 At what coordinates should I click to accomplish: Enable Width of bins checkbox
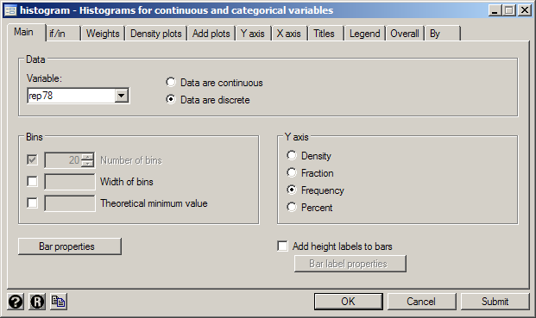[x=32, y=182]
